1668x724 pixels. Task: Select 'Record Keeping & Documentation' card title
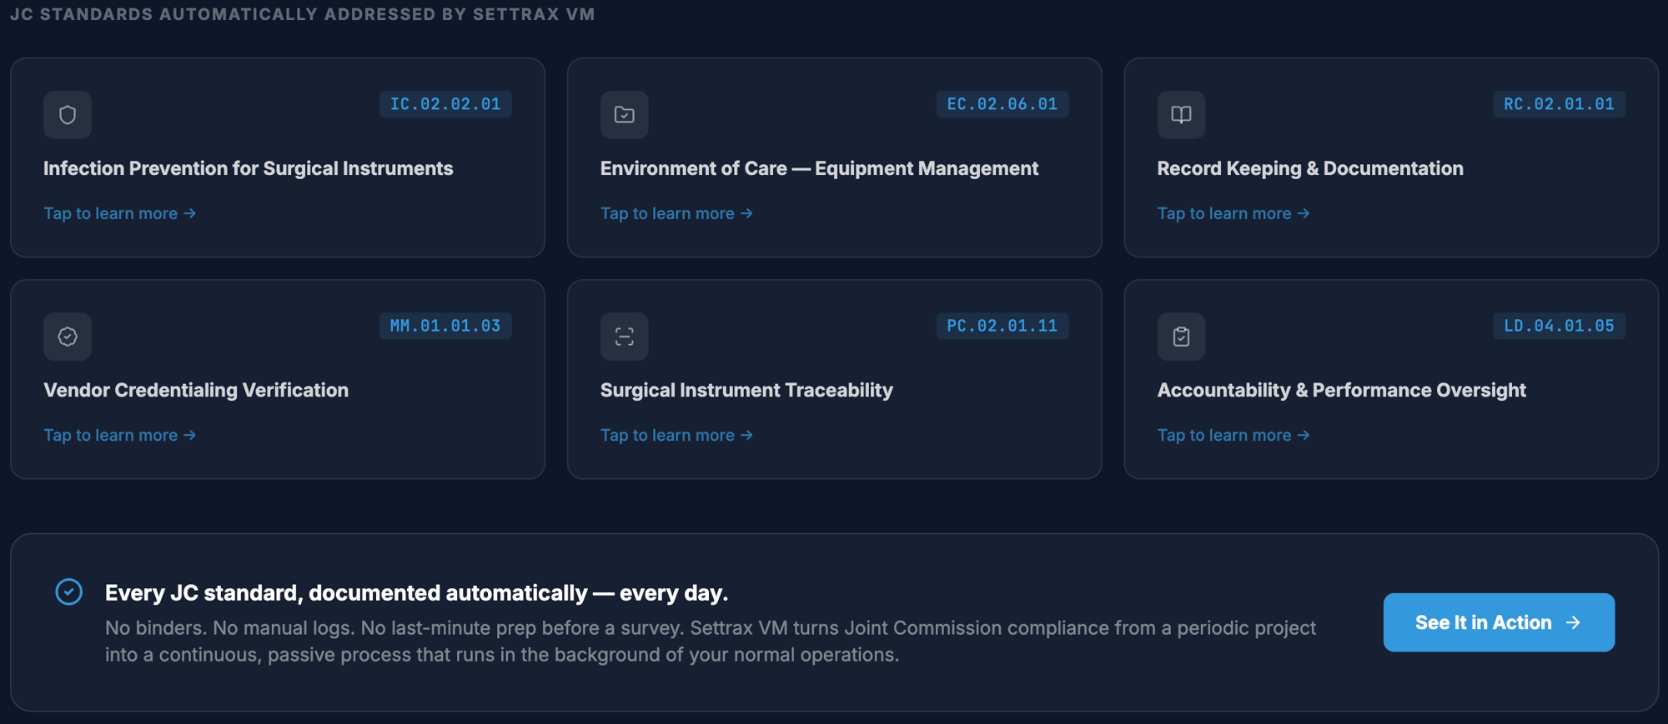click(x=1310, y=168)
